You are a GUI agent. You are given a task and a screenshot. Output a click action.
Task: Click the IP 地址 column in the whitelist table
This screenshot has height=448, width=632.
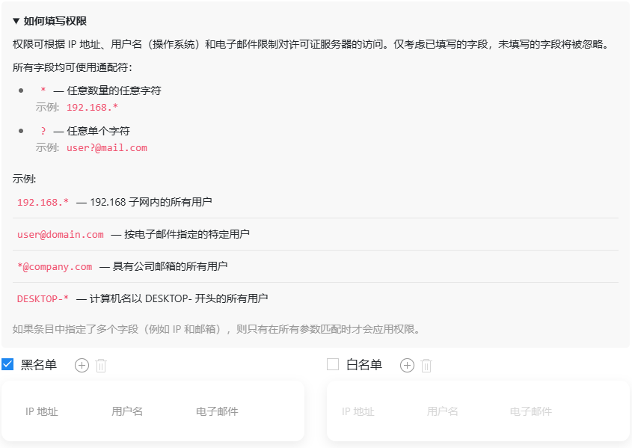coord(358,411)
